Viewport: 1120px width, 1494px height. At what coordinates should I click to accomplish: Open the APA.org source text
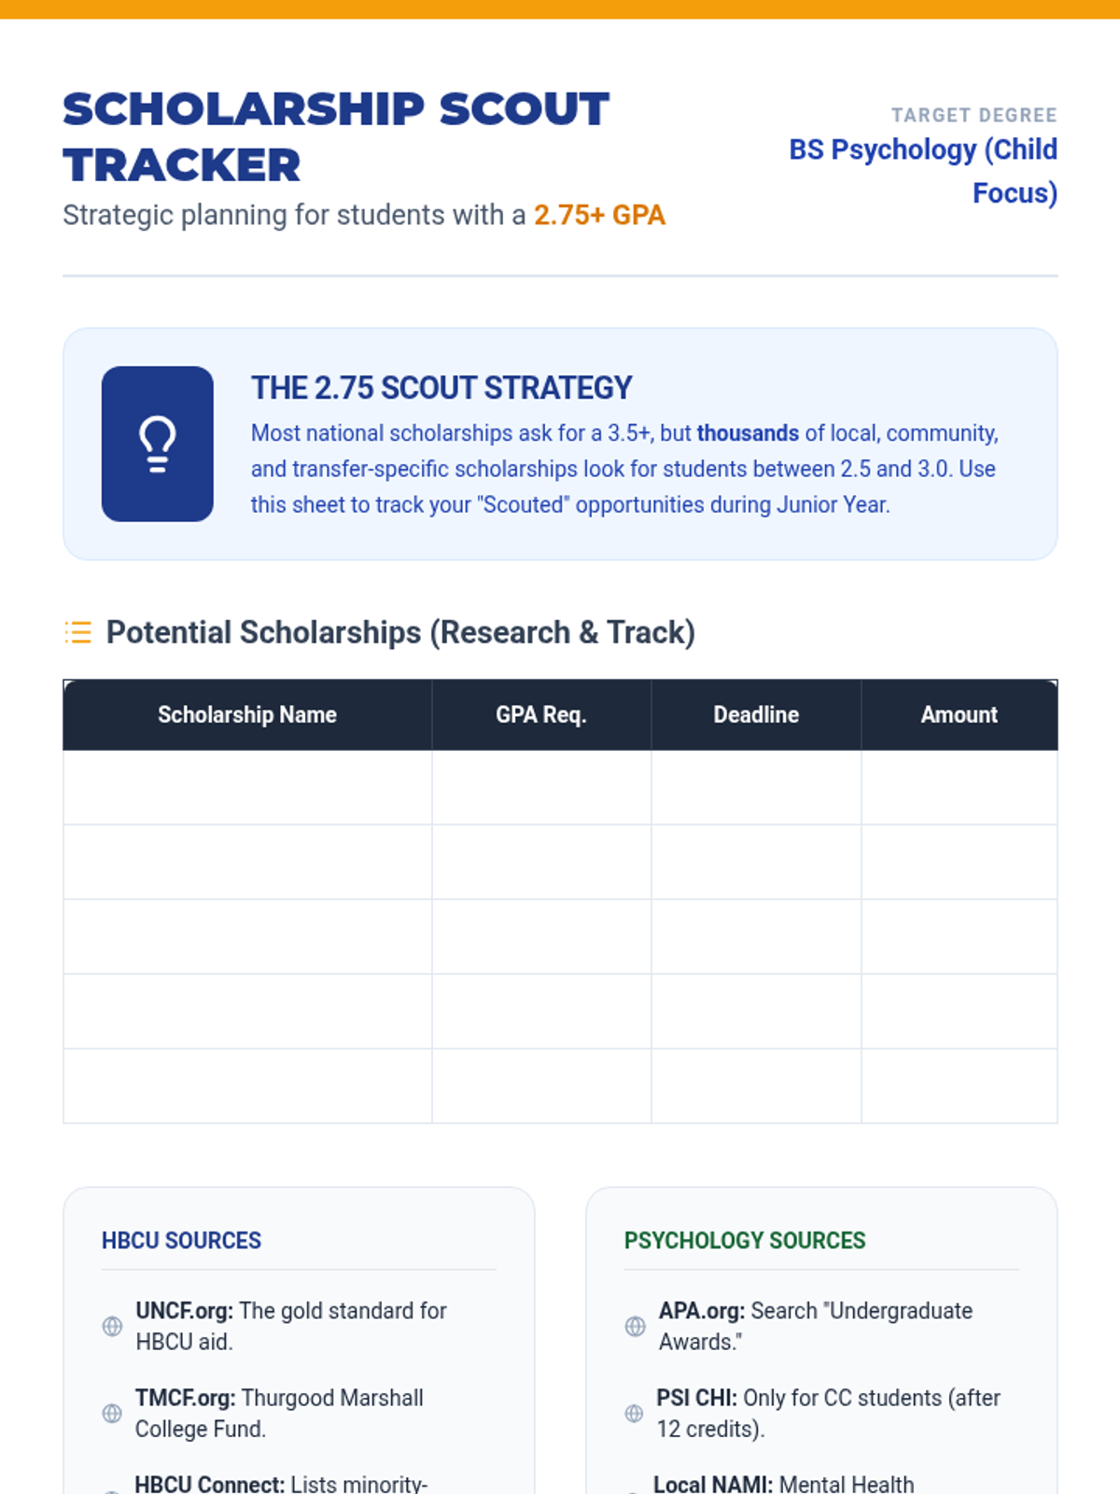coord(815,1326)
